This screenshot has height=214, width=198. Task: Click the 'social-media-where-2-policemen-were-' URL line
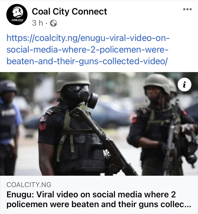pos(87,50)
